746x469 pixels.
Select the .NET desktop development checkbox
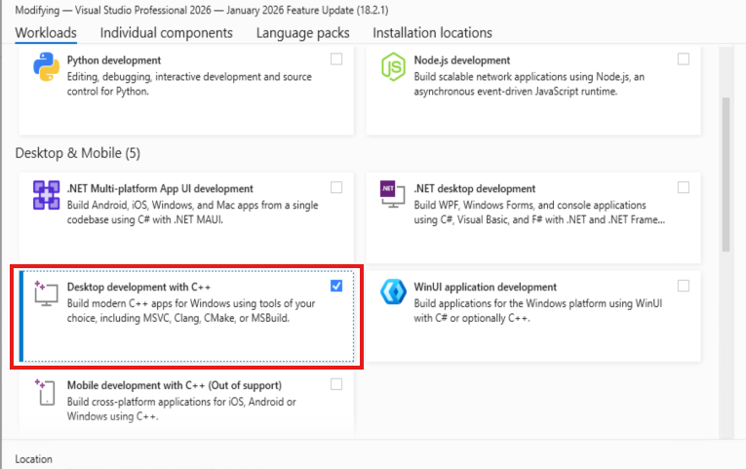684,187
